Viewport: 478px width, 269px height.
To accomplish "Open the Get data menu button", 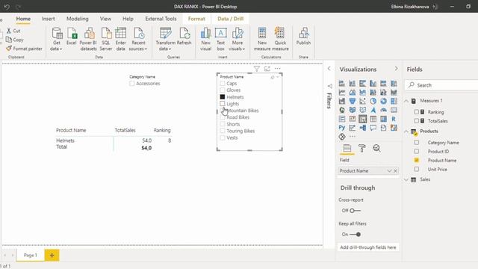I will [x=57, y=39].
